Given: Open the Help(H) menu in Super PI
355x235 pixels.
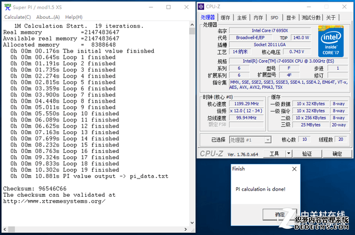Looking at the screenshot, I should tap(74, 17).
